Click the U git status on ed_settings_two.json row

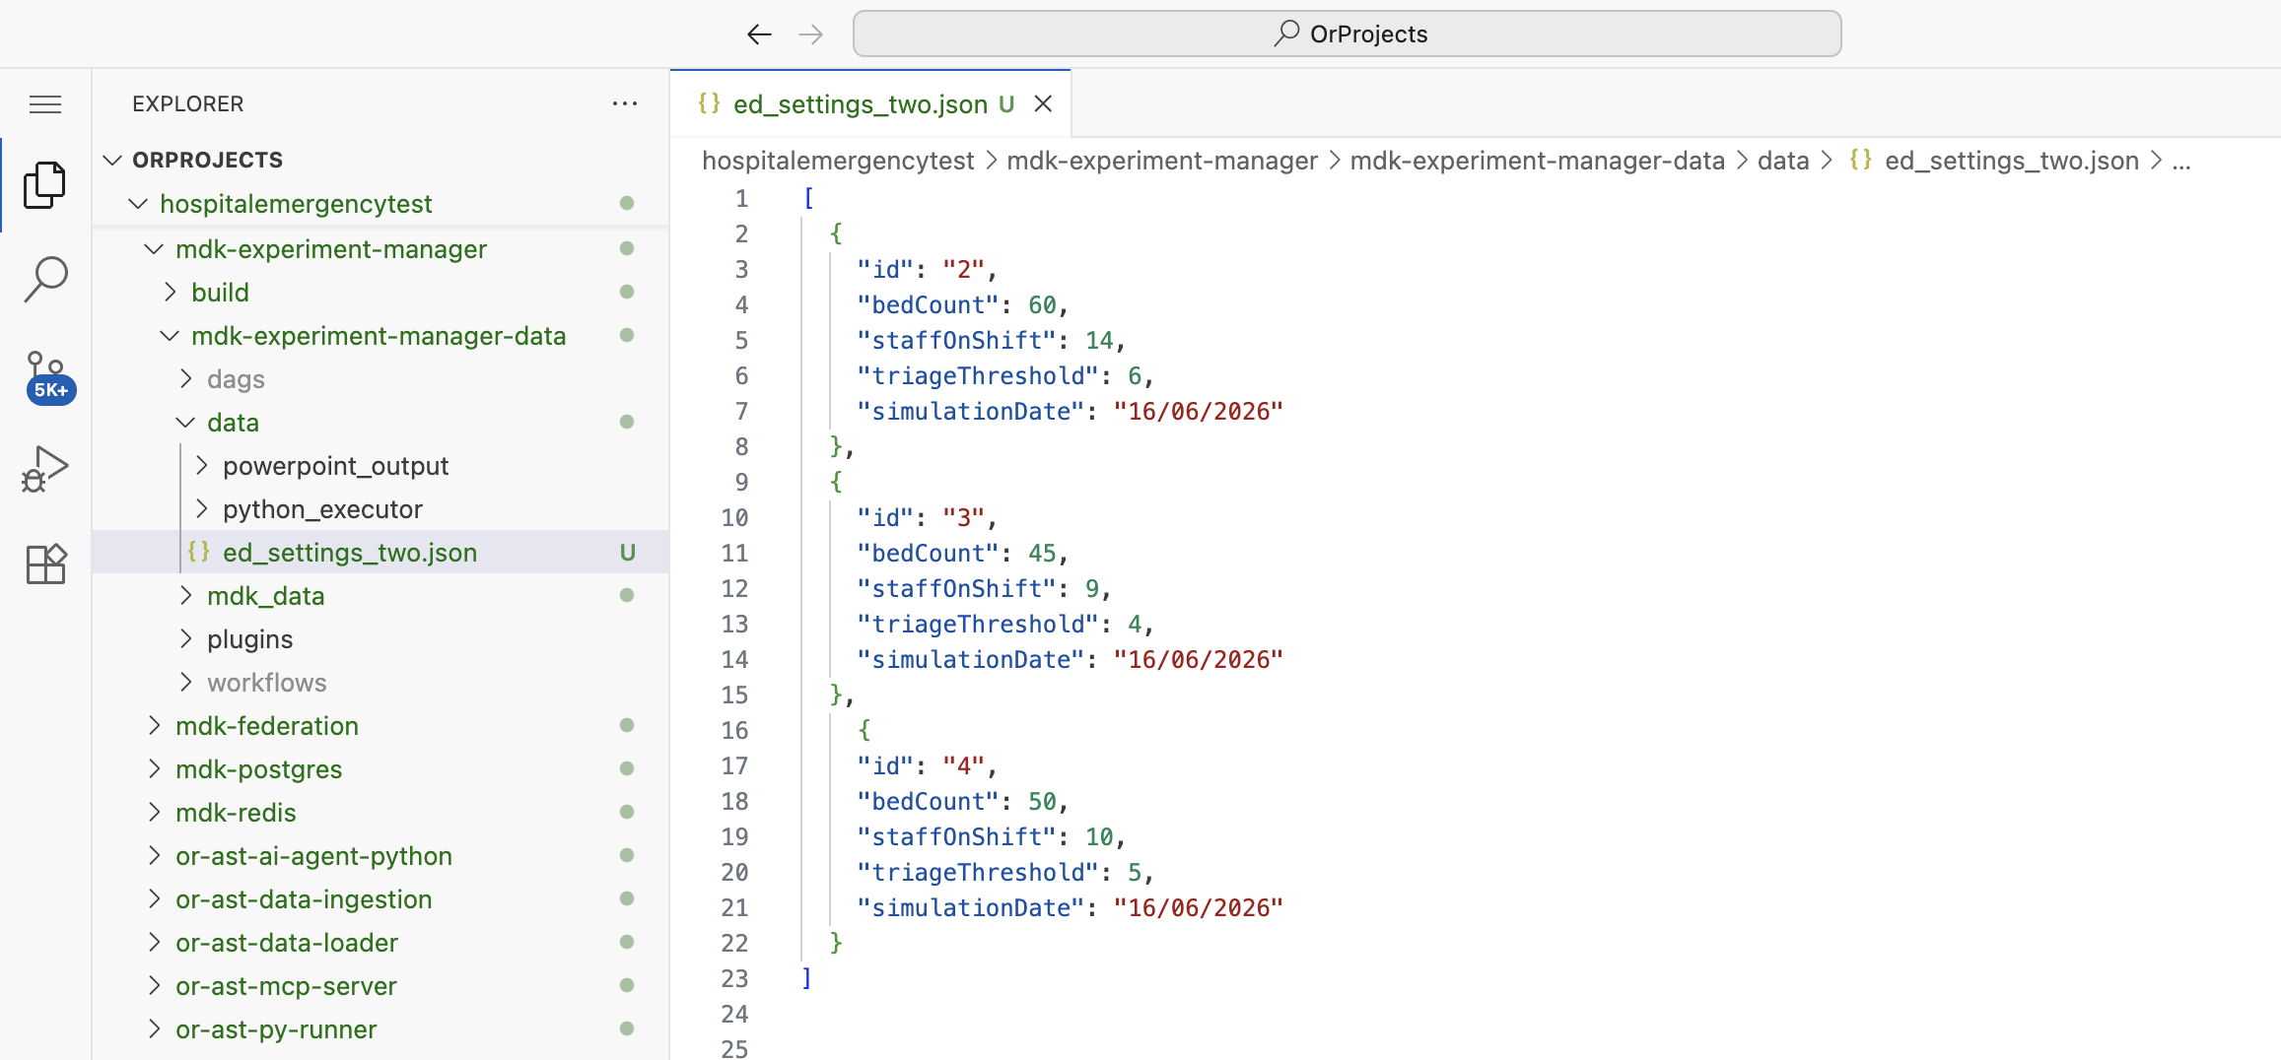pyautogui.click(x=627, y=553)
